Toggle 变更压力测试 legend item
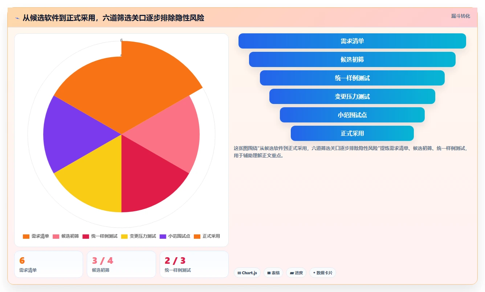 (138, 236)
